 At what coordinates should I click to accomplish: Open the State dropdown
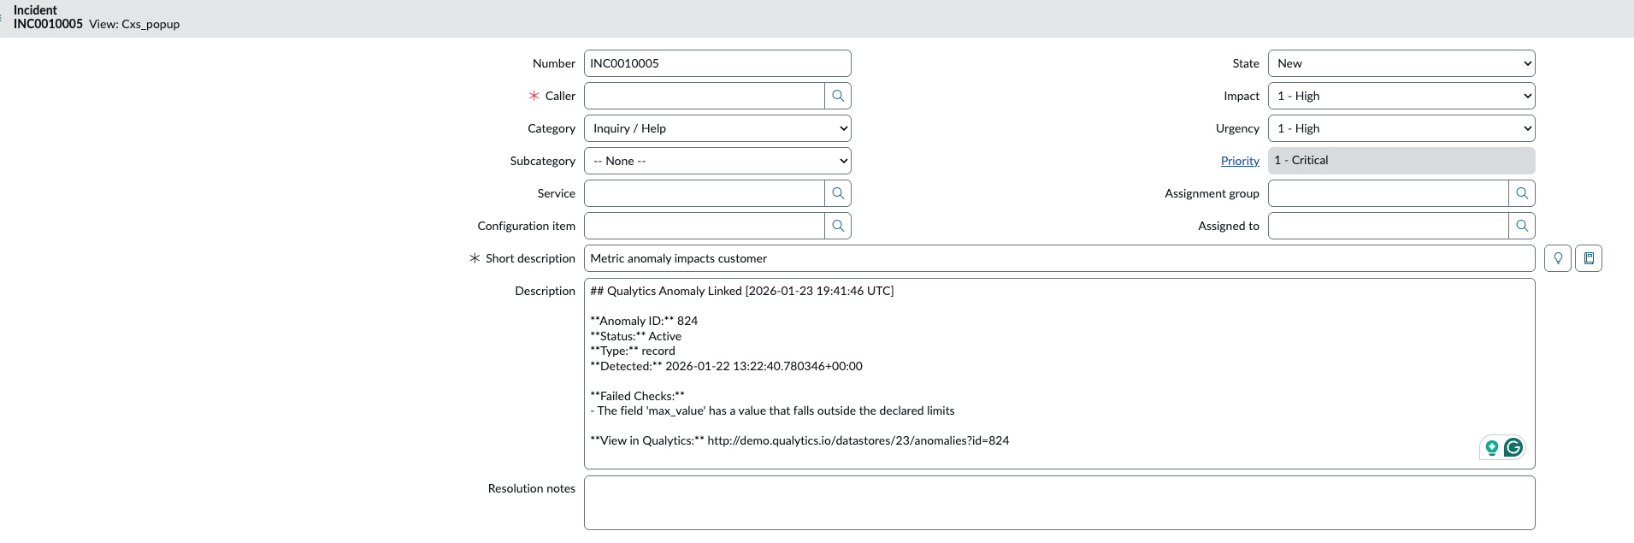[x=1401, y=63]
